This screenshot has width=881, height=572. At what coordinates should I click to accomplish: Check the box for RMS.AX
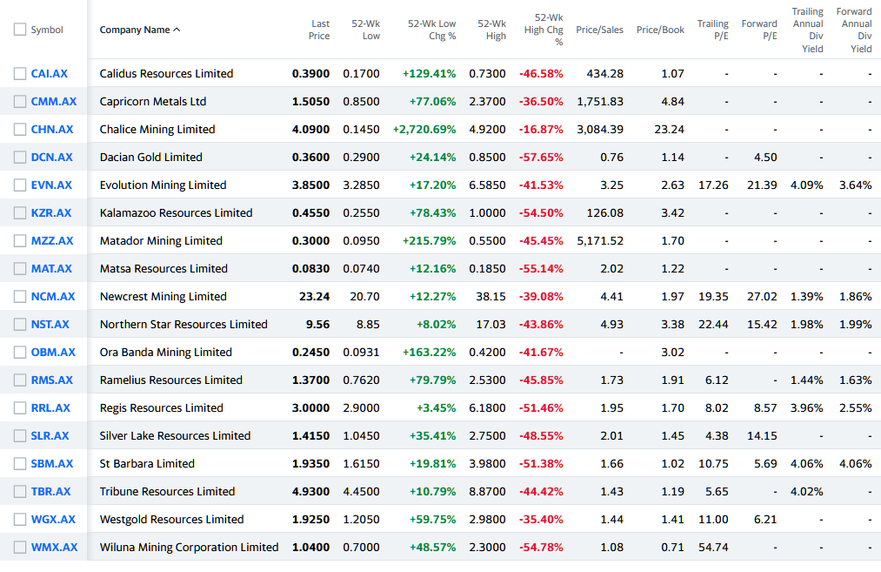pos(20,380)
